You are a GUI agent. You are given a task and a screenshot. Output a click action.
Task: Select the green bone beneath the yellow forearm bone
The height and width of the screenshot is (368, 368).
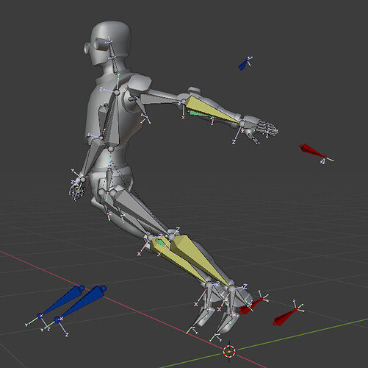(201, 114)
